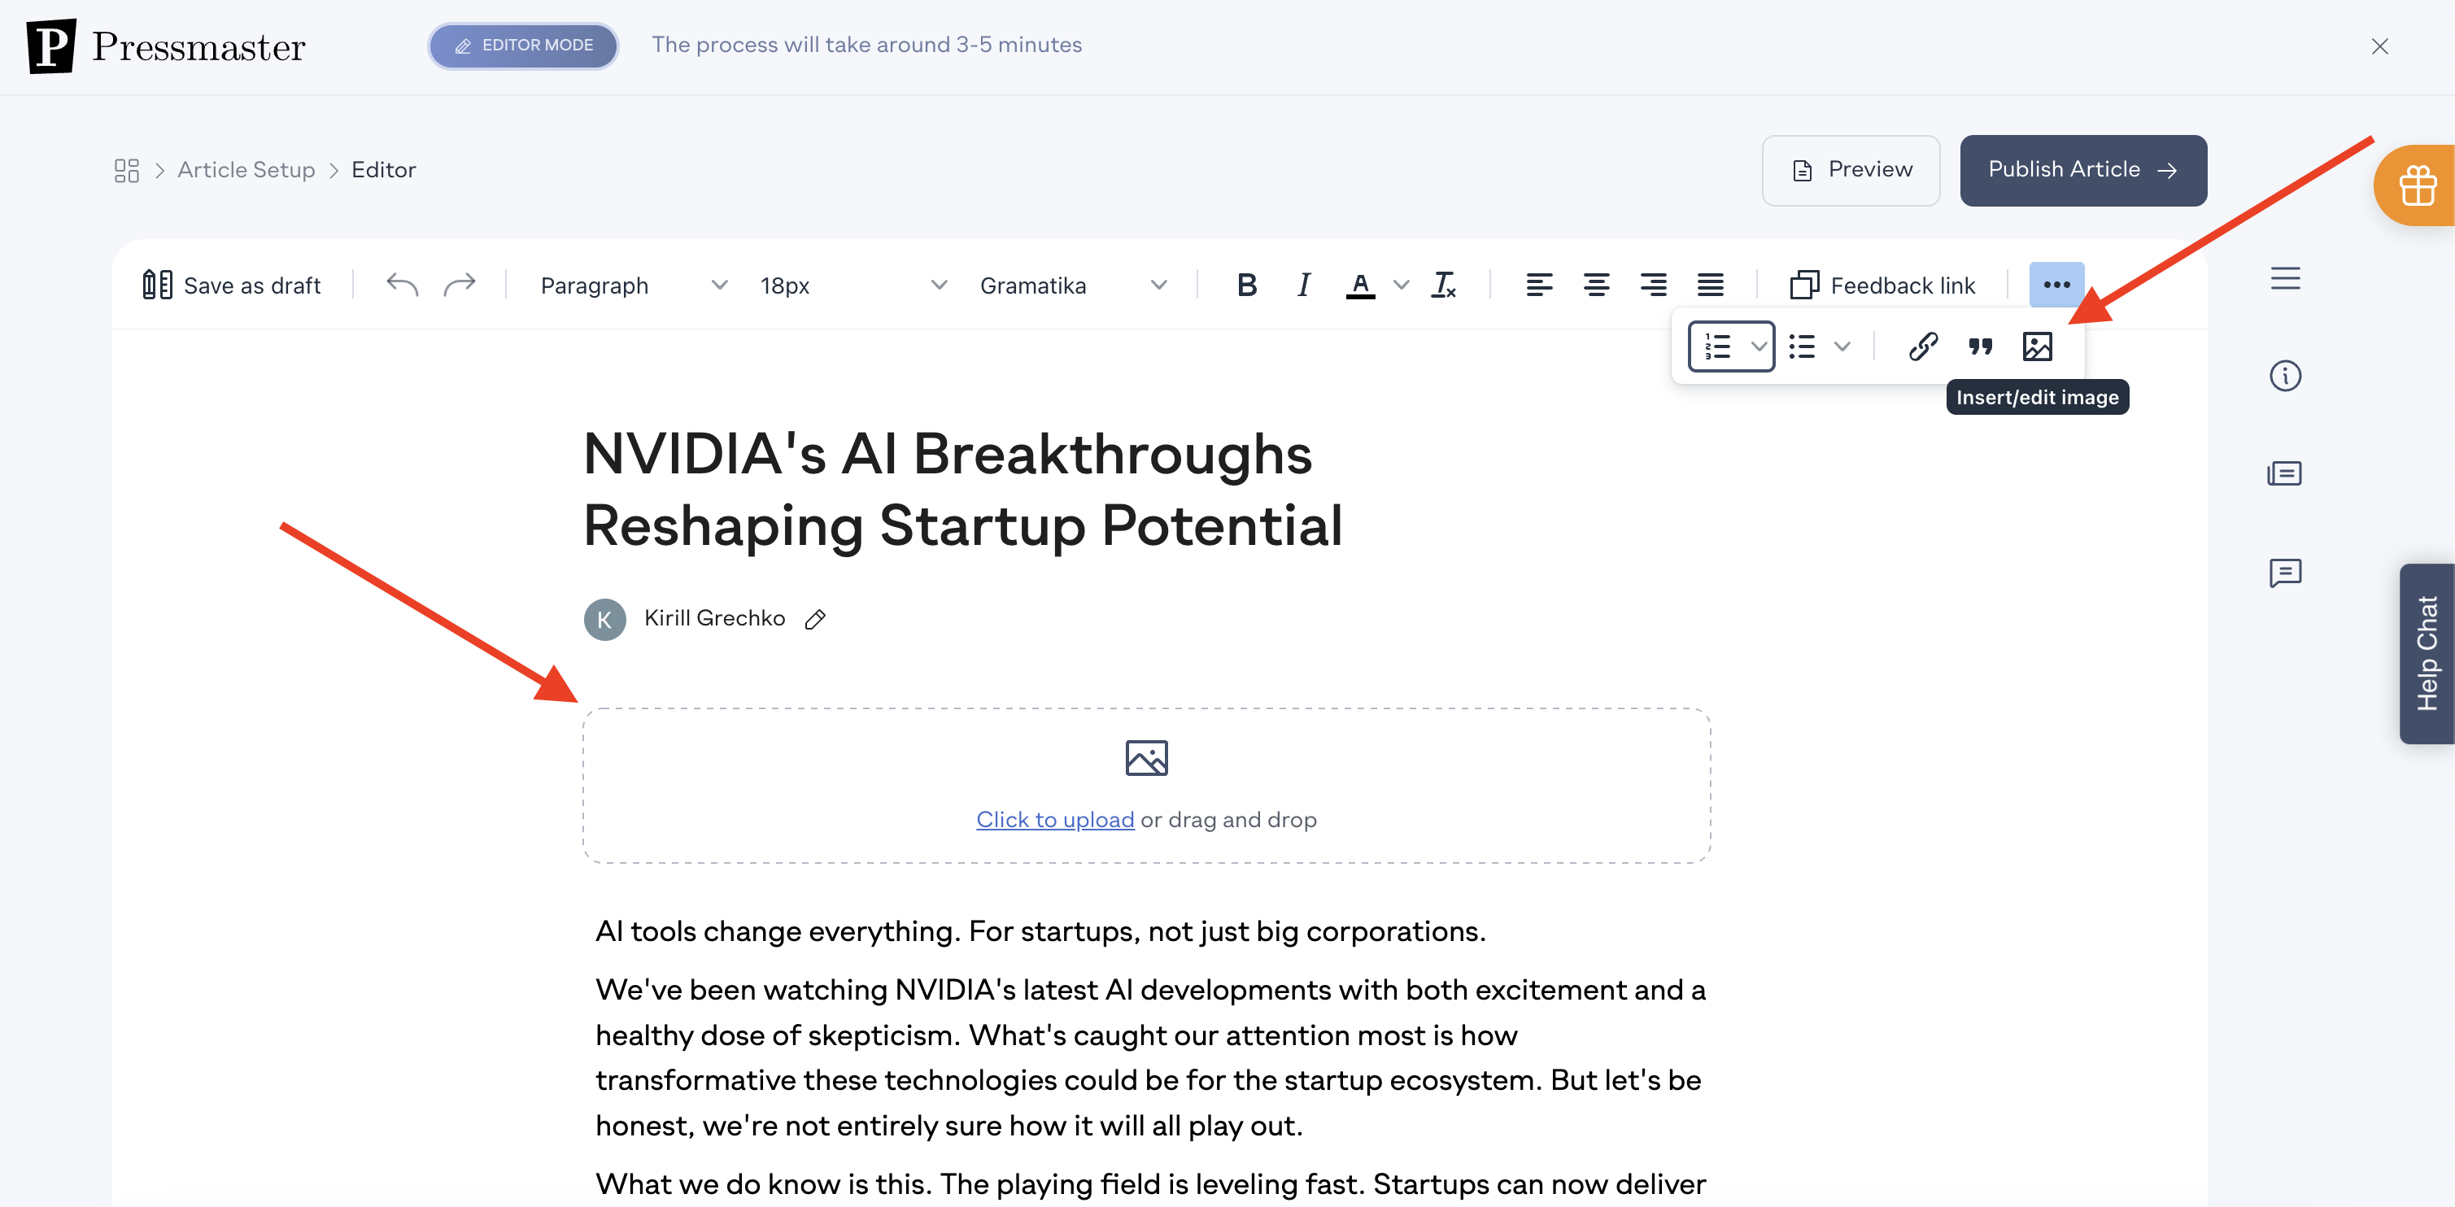Open the Paragraph block format dropdown
The image size is (2455, 1207).
click(x=634, y=285)
